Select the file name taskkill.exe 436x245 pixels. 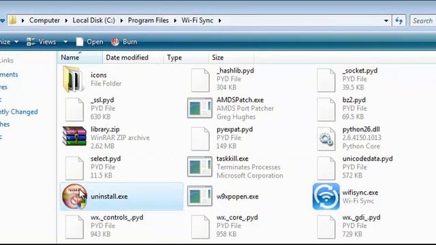pyautogui.click(x=232, y=159)
